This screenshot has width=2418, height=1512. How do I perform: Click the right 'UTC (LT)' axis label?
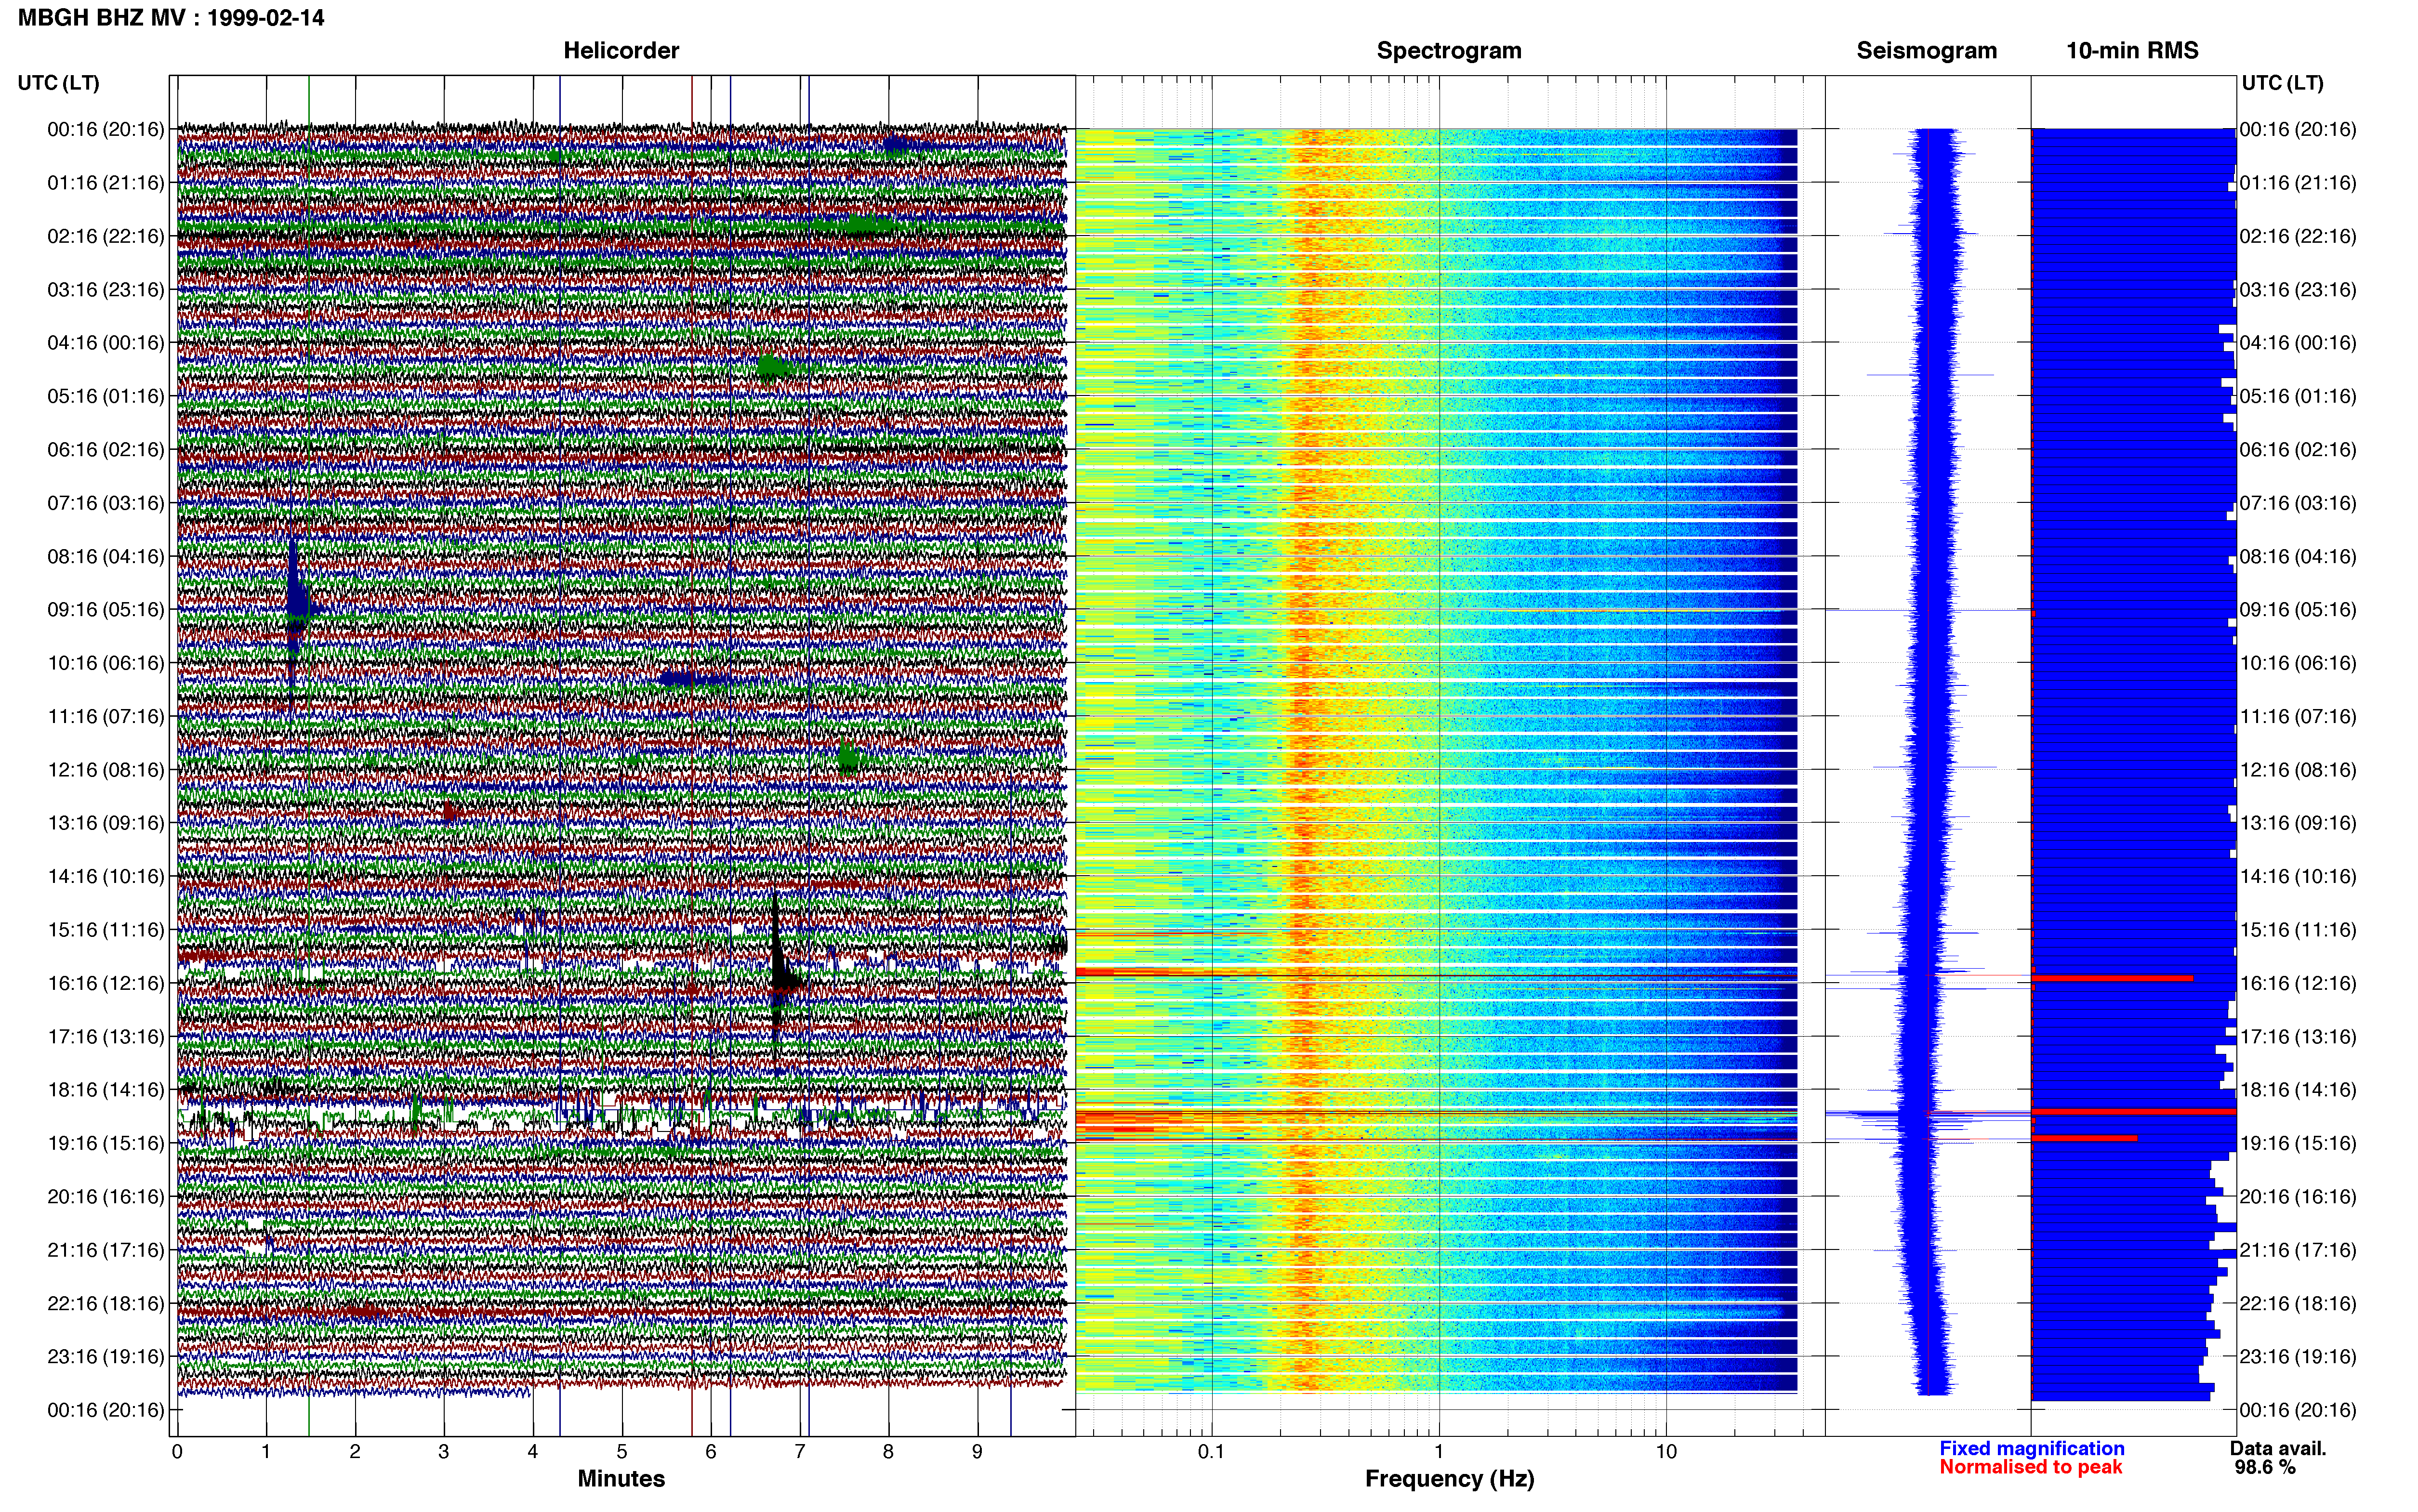(x=2282, y=83)
